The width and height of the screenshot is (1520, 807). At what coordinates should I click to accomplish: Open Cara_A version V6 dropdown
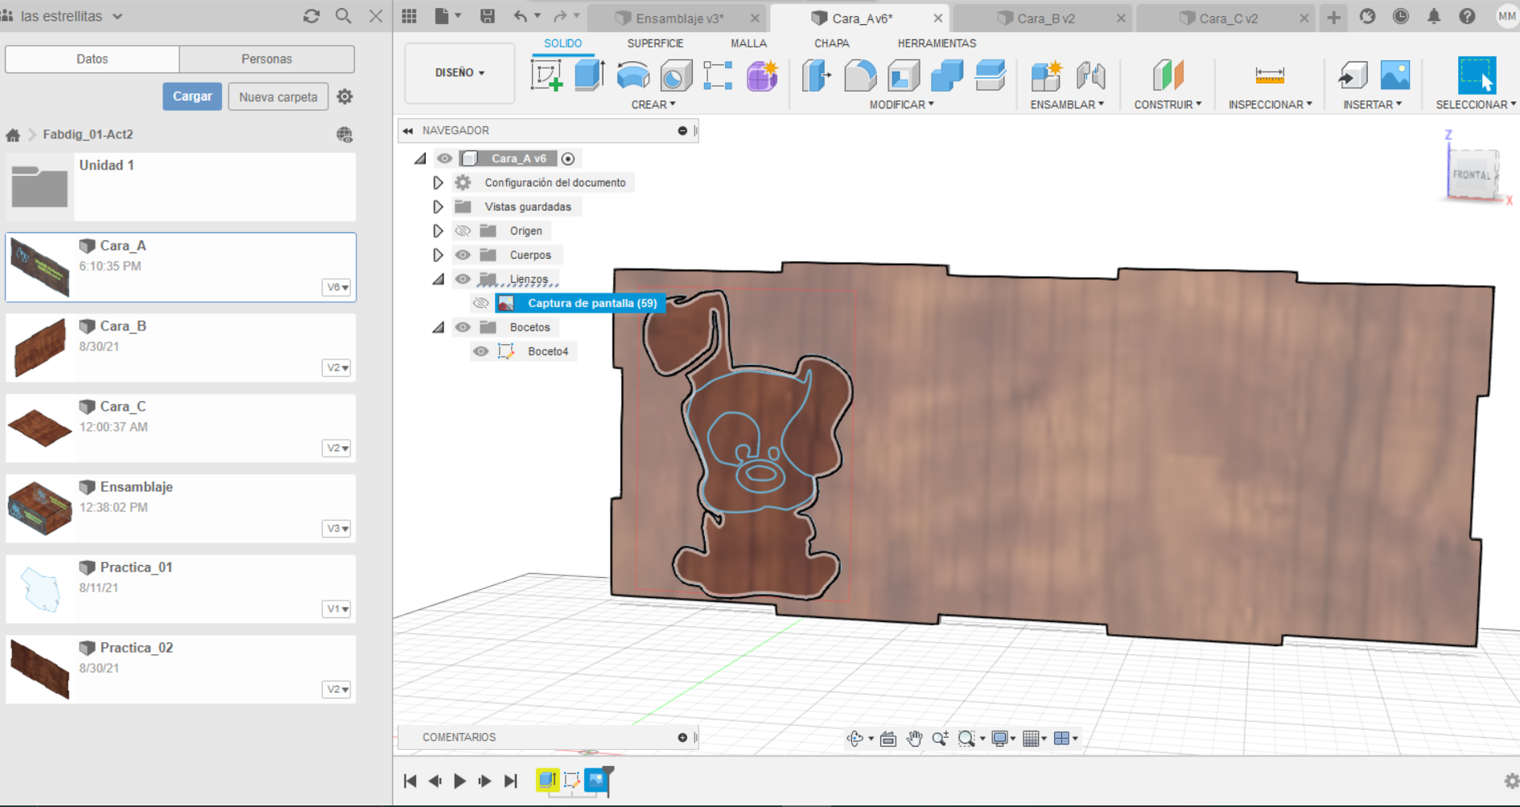(x=336, y=287)
